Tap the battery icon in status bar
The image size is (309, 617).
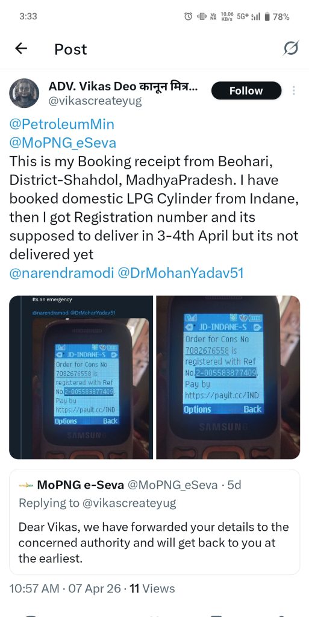click(267, 16)
